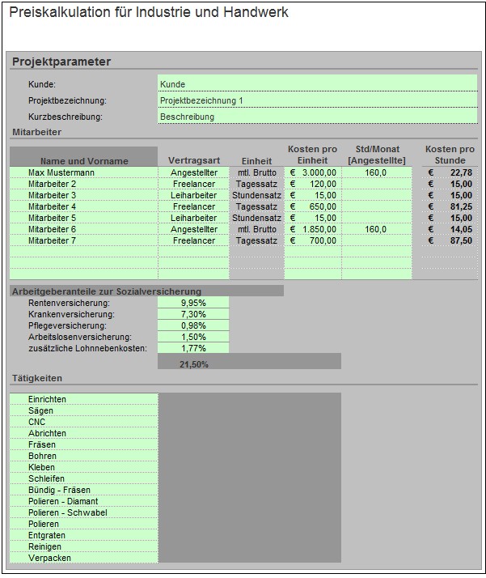This screenshot has width=486, height=578.
Task: Select the 21,50% total percentage cell
Action: [x=193, y=364]
